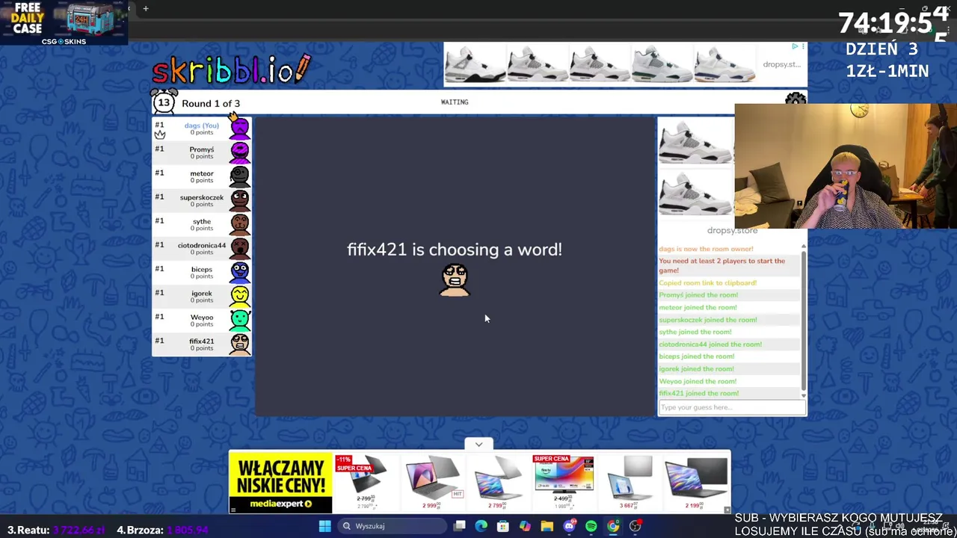Click the 2 199 laptop ad item
The width and height of the screenshot is (957, 538).
pyautogui.click(x=695, y=482)
